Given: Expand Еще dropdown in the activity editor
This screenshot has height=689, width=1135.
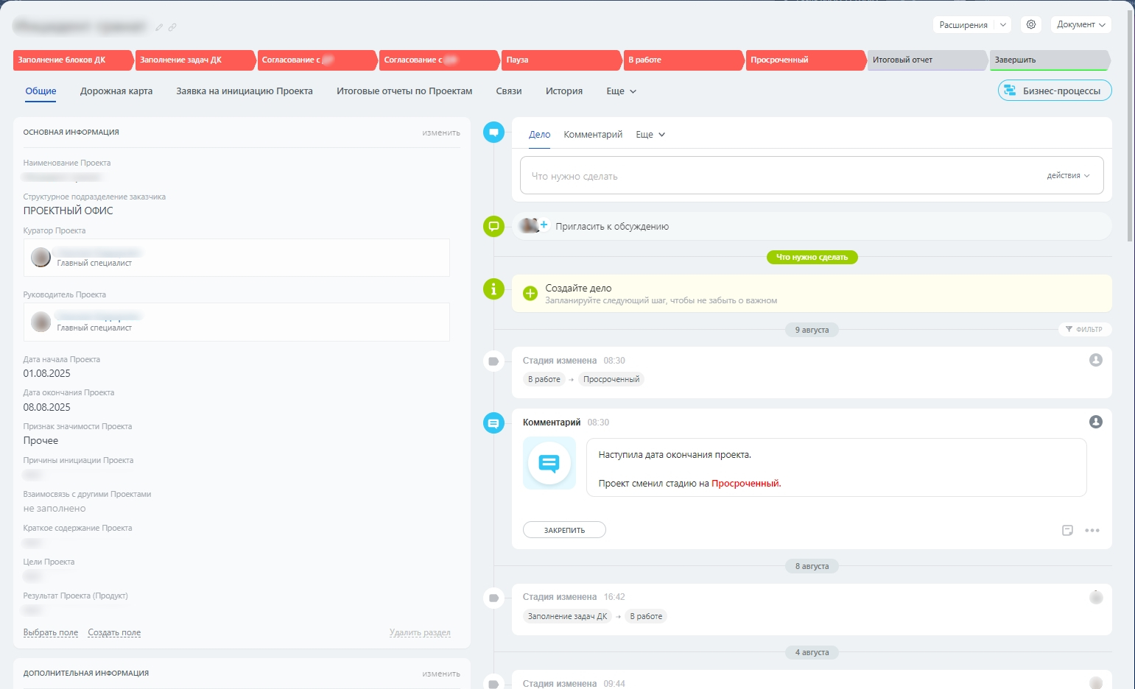Looking at the screenshot, I should 650,135.
